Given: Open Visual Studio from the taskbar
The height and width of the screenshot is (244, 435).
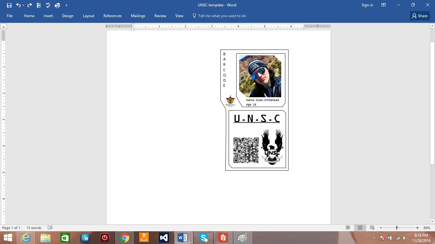Looking at the screenshot, I should [164, 238].
